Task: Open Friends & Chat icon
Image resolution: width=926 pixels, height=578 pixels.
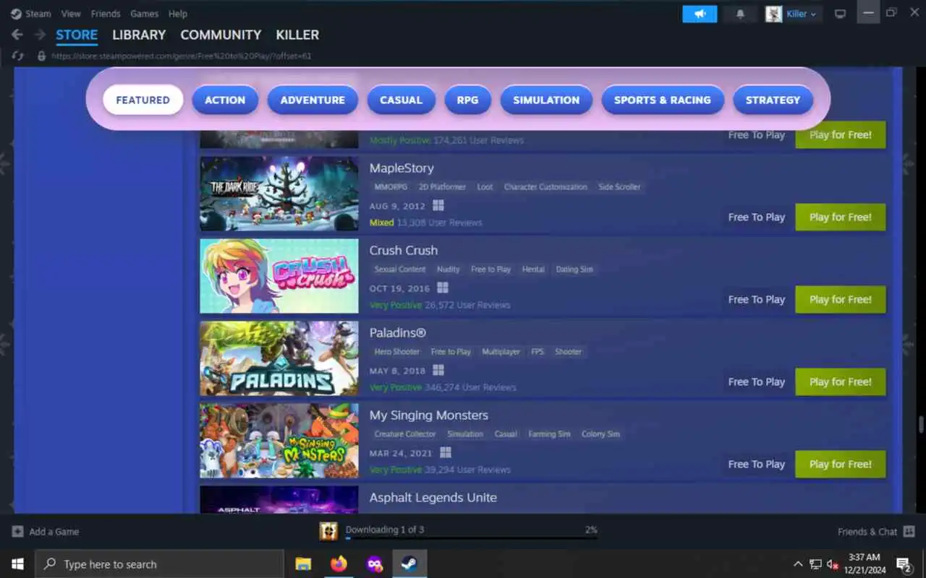Action: [x=909, y=532]
